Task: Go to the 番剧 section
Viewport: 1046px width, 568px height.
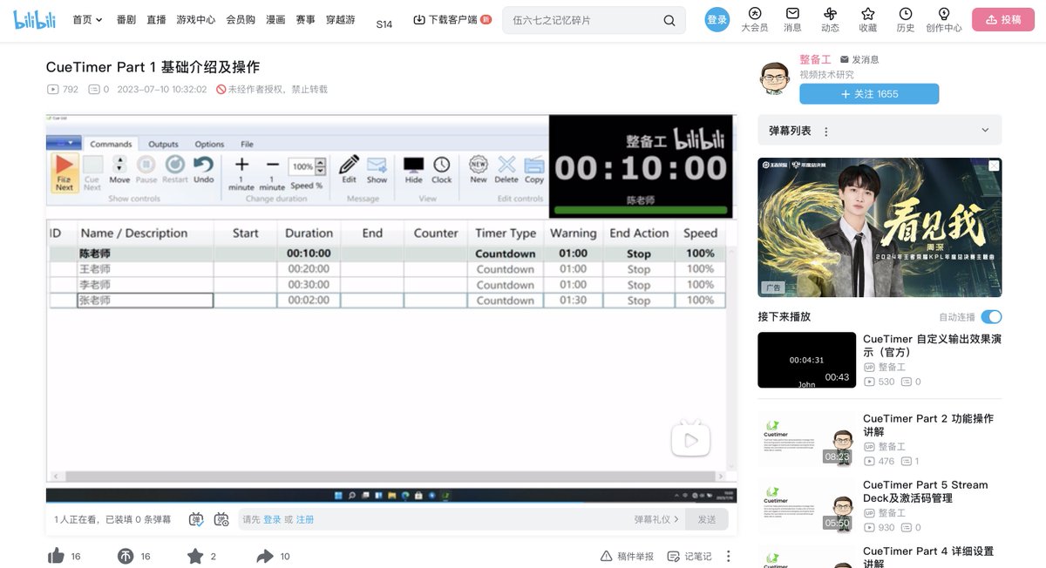Action: [x=126, y=19]
